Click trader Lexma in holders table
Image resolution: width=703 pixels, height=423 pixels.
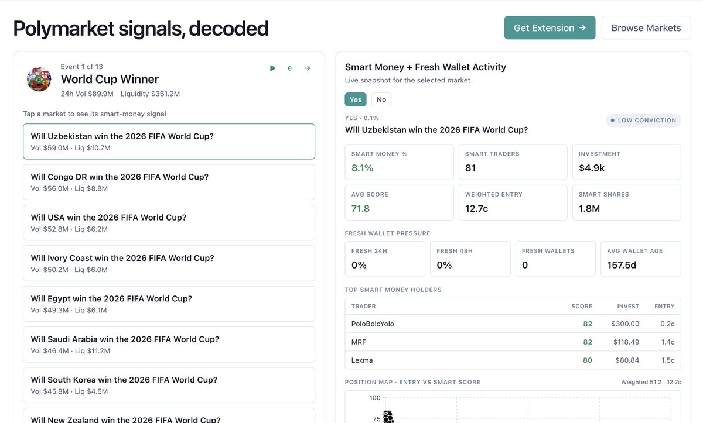[x=362, y=360]
